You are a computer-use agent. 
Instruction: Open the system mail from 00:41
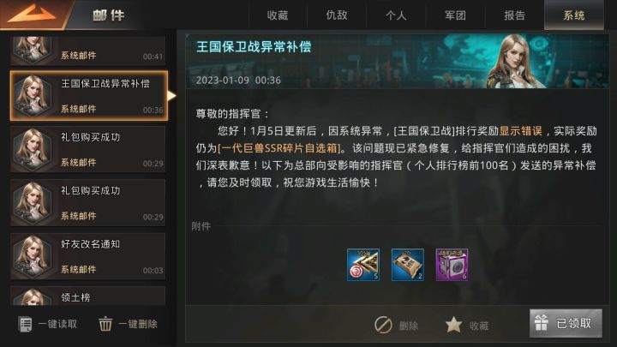pos(88,51)
